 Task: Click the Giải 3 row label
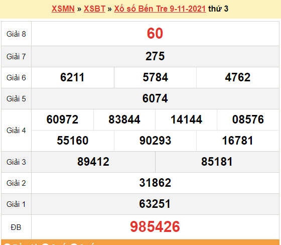point(16,162)
